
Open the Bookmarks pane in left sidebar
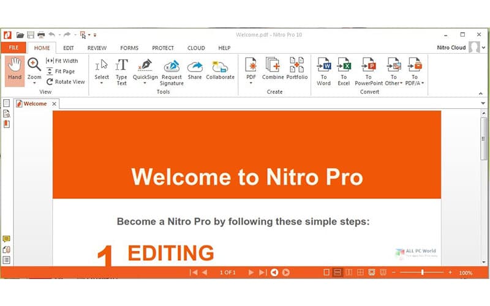(6, 124)
